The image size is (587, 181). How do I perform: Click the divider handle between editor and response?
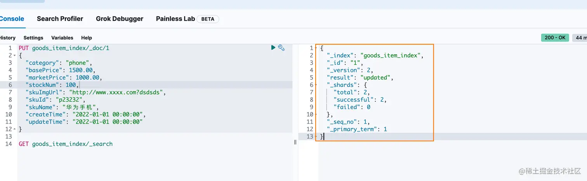click(295, 142)
